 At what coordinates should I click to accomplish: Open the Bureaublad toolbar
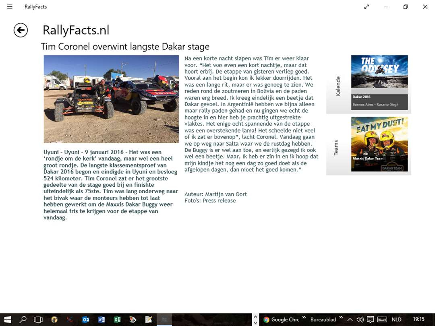tap(323, 320)
